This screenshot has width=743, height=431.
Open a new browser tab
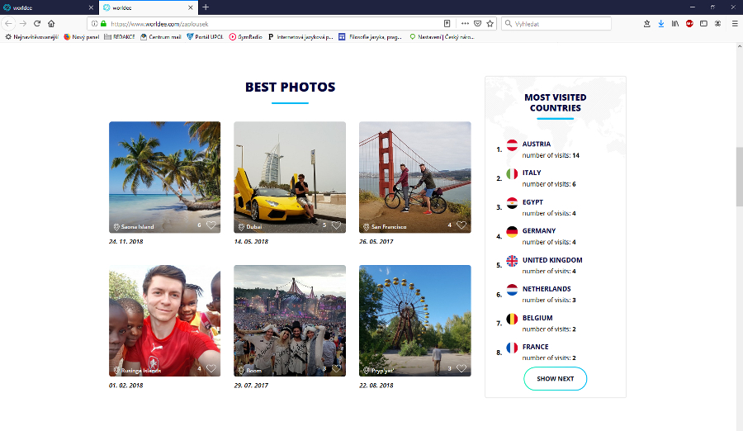coord(206,7)
